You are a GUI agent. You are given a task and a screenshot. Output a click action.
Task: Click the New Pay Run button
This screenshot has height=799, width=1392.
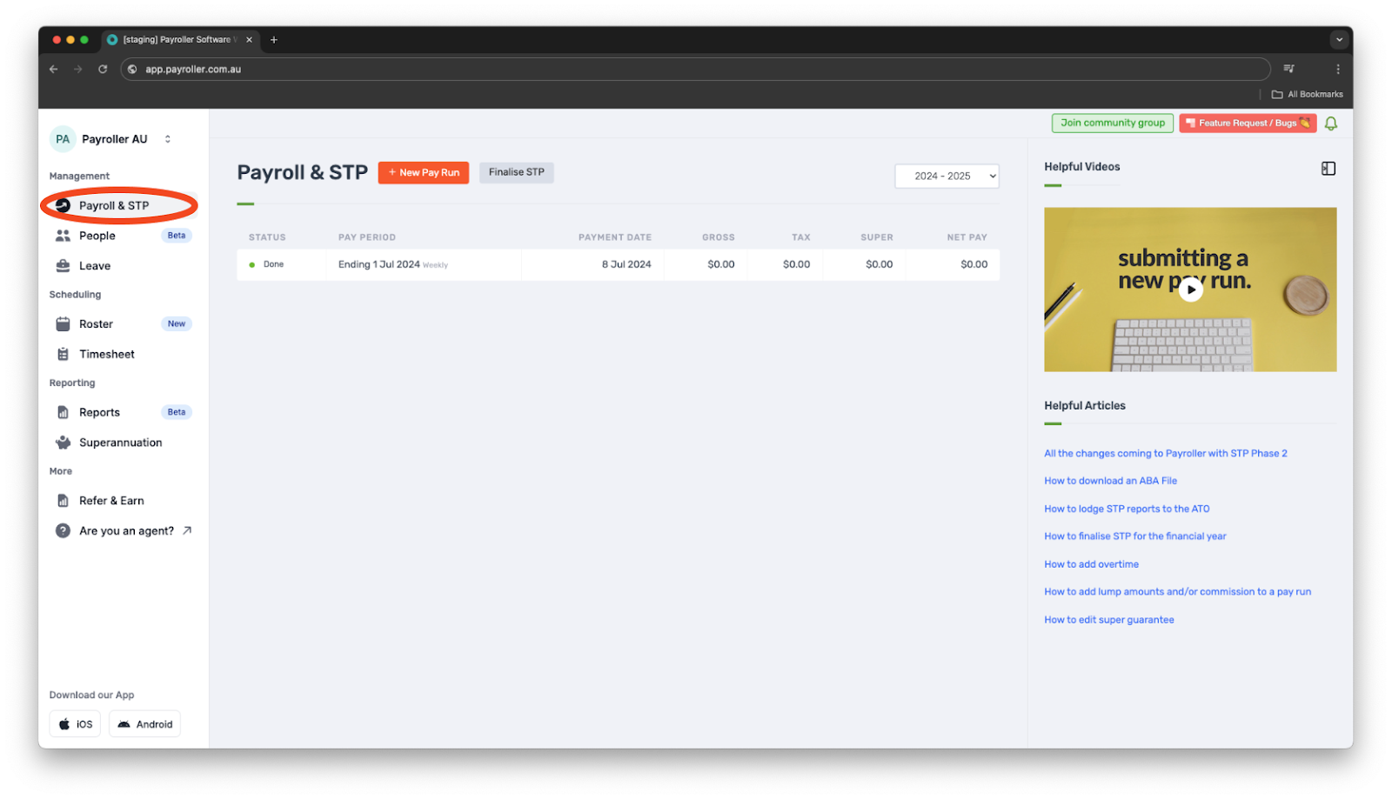pyautogui.click(x=423, y=172)
